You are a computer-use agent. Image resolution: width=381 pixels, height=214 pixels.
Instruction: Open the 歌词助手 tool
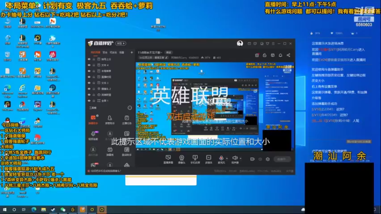[x=127, y=151]
